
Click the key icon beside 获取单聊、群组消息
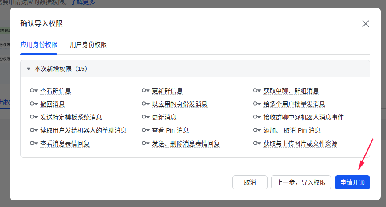point(257,91)
